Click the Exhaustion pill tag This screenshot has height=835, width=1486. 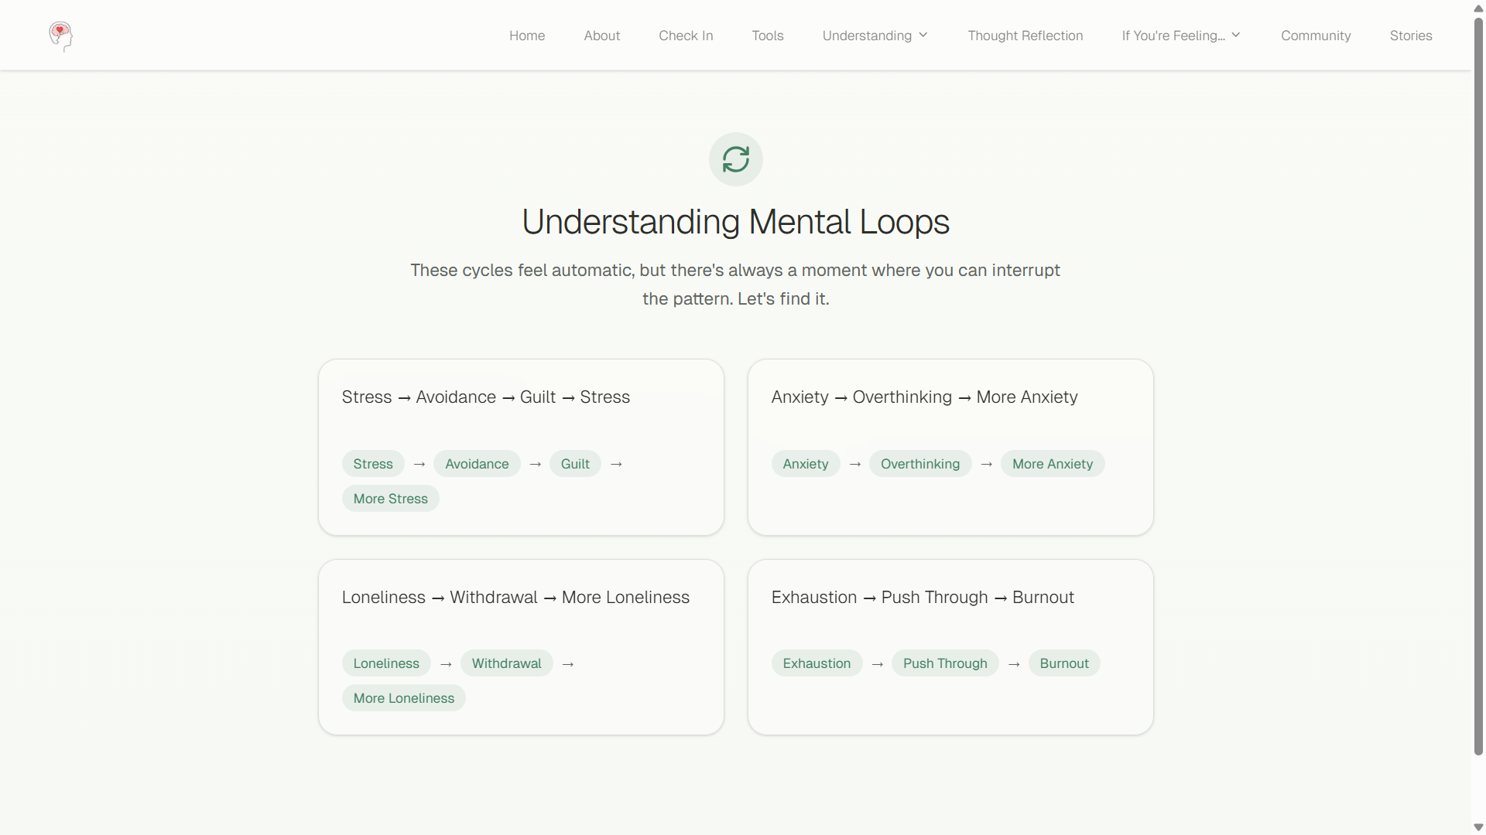(x=817, y=663)
